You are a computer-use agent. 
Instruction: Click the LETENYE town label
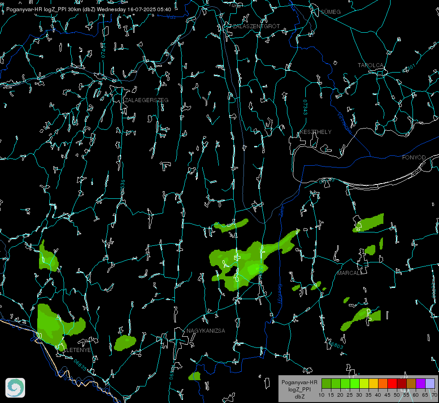[78, 350]
